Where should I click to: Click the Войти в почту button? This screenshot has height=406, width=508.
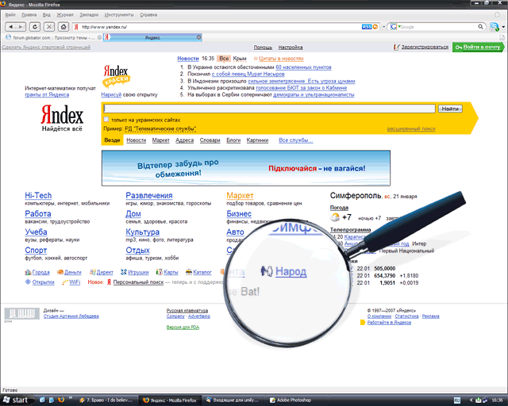click(x=478, y=48)
